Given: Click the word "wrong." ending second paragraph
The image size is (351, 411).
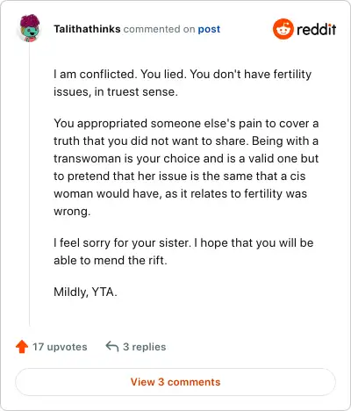Looking at the screenshot, I should 72,212.
